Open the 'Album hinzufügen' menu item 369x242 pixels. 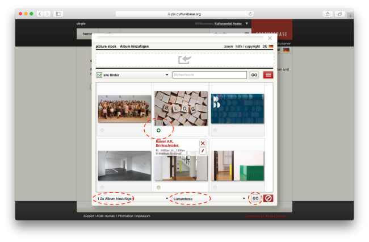[133, 47]
